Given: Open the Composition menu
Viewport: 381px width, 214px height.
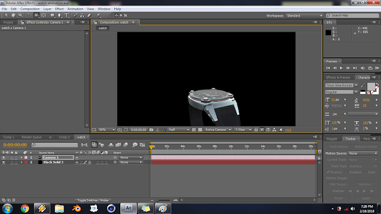Looking at the screenshot, I should click(30, 9).
